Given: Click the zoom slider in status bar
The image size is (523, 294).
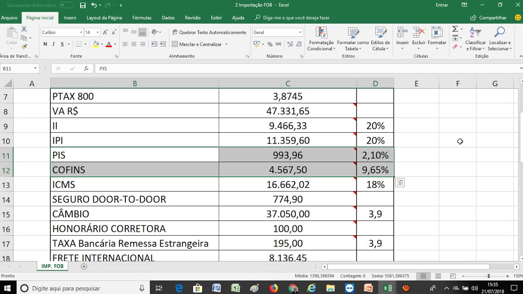Looking at the screenshot, I should (488, 276).
